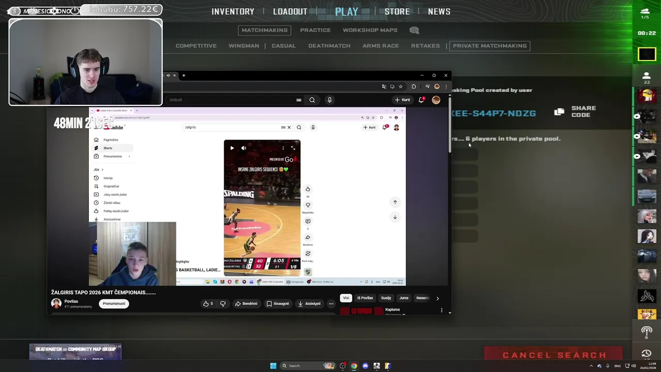The width and height of the screenshot is (661, 372).
Task: Select the Iš Povilas filter chip
Action: pos(365,298)
